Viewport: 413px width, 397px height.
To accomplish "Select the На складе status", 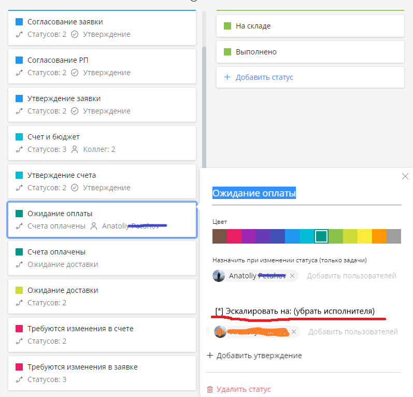I will point(310,26).
